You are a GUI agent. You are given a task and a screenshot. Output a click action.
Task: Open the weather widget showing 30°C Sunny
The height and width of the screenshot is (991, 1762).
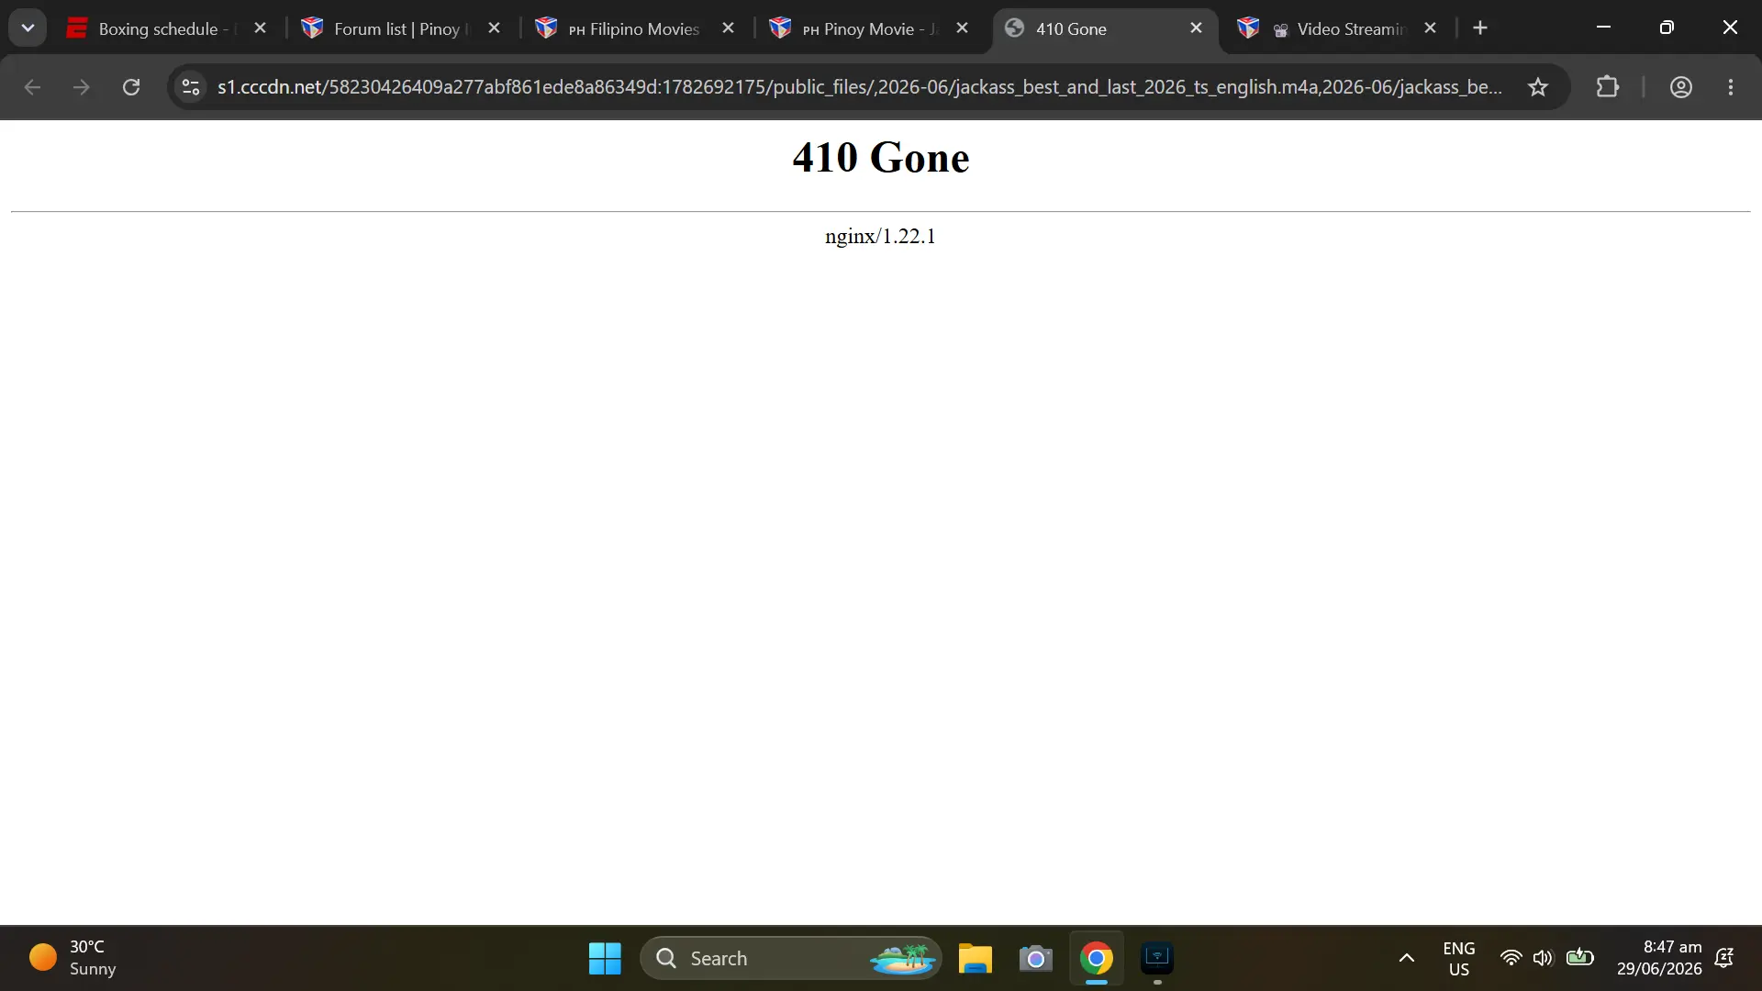click(73, 958)
